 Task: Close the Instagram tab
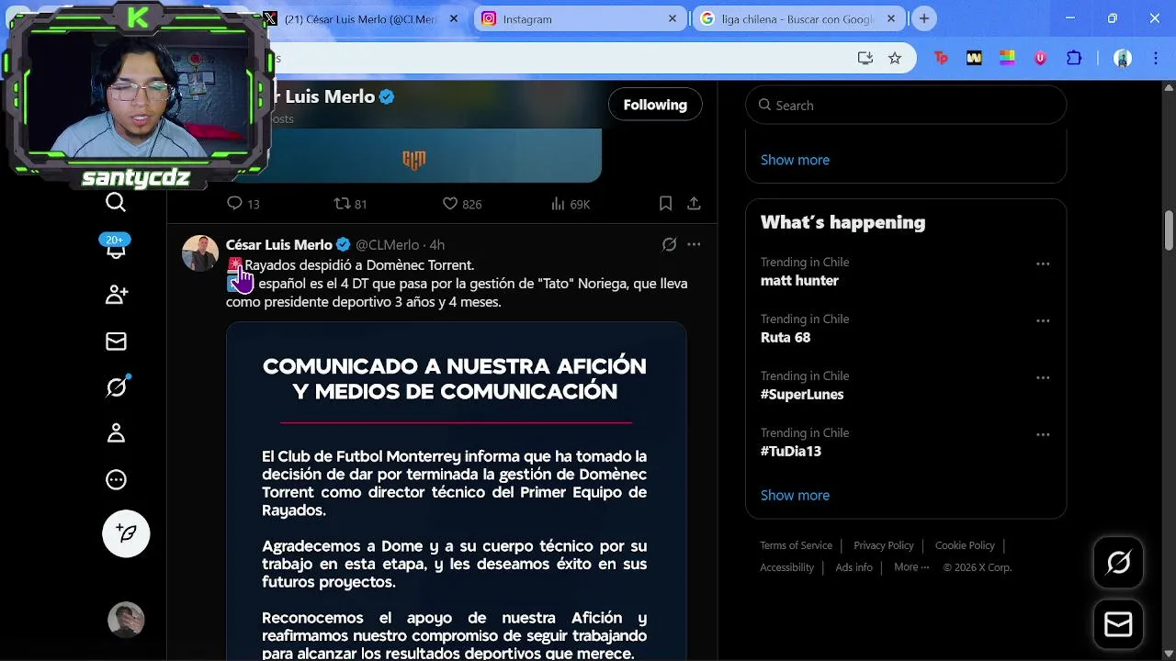(x=673, y=18)
